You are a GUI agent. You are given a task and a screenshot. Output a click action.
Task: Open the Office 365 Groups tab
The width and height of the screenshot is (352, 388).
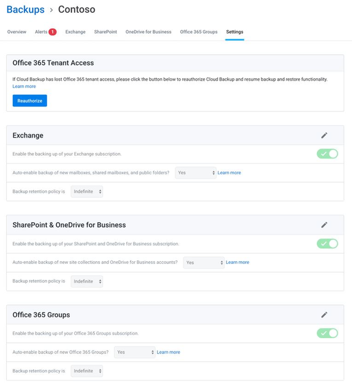[x=199, y=32]
